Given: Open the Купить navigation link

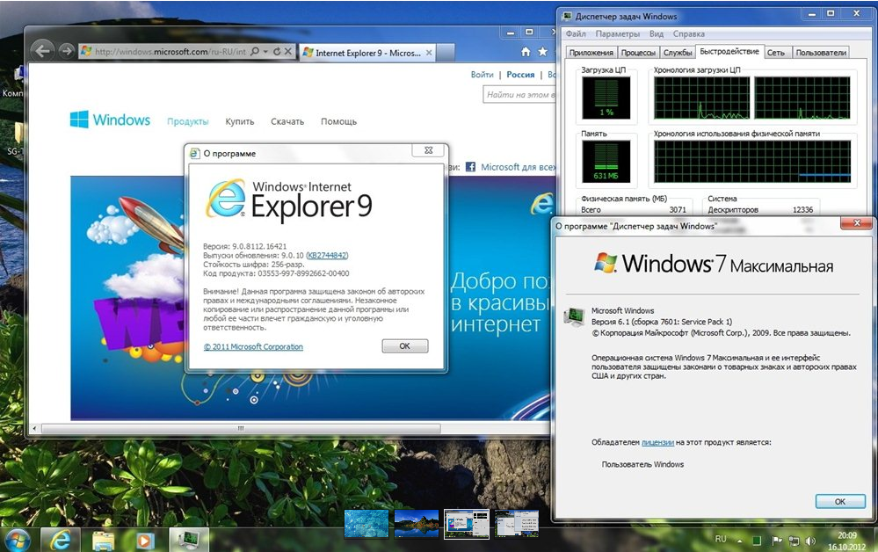Looking at the screenshot, I should click(240, 121).
